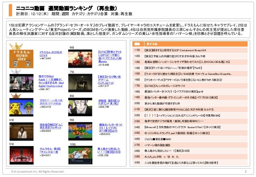256x177 pixels.
Task: Click the bronze crown icon for third place
Action: click(16, 96)
